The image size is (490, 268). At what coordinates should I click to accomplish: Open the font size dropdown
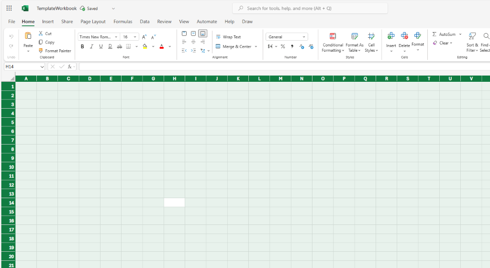135,37
